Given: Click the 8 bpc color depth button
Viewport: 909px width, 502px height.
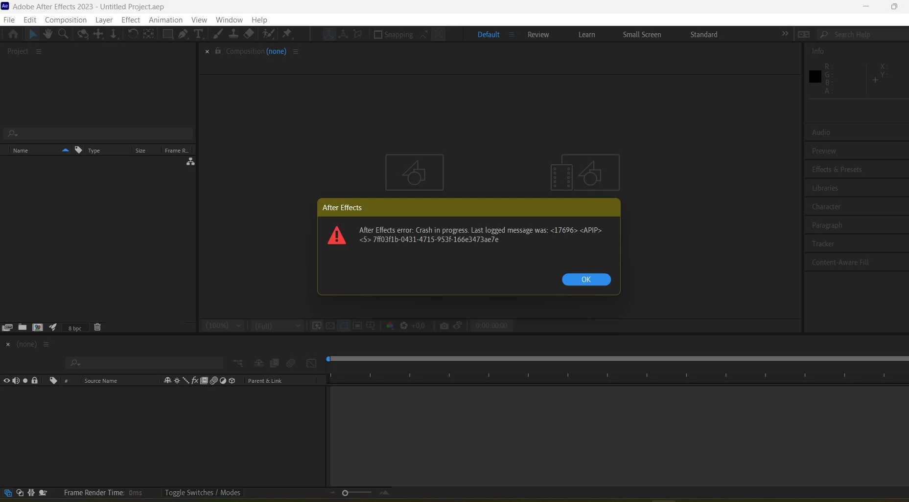Looking at the screenshot, I should pos(75,328).
